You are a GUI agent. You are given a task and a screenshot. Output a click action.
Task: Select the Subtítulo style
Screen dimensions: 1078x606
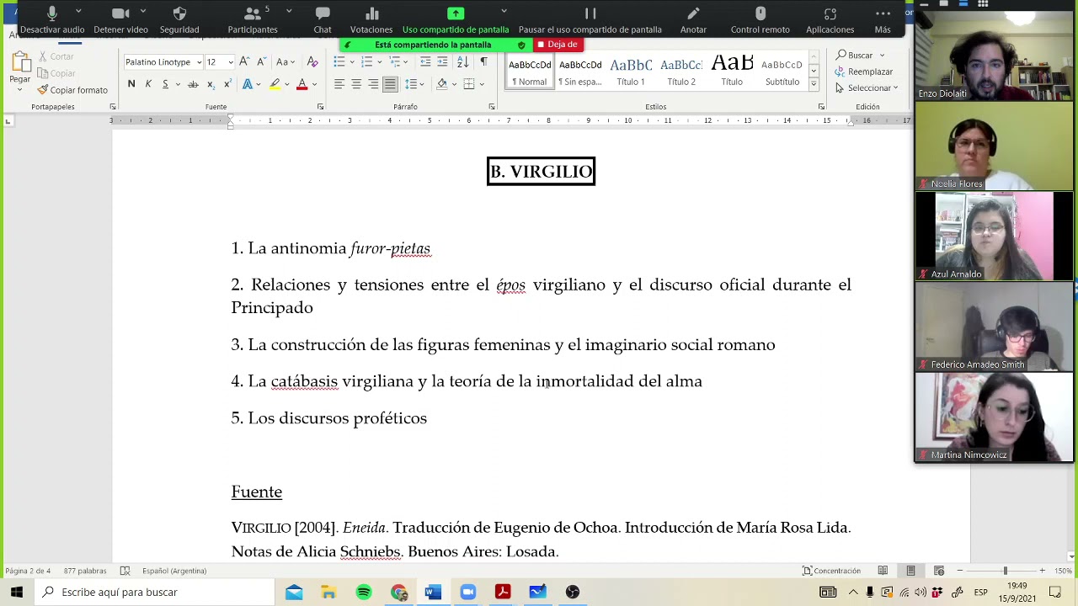pyautogui.click(x=782, y=72)
